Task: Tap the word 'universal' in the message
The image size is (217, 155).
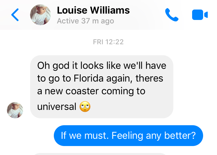Action: 57,107
